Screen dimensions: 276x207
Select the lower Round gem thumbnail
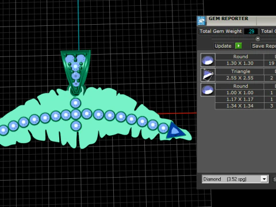208,90
